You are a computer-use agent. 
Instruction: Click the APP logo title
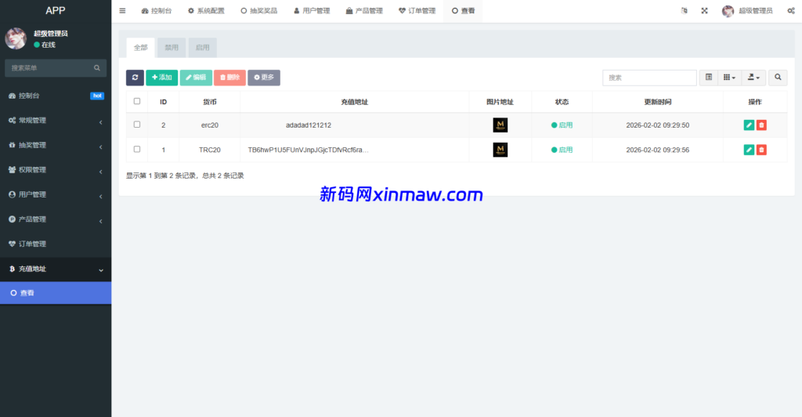tap(56, 11)
